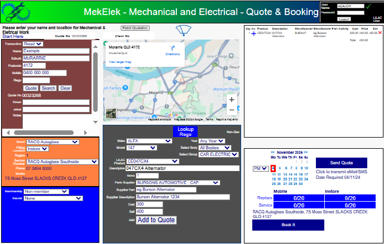The width and height of the screenshot is (384, 244).
Task: Click the Add to Quote button
Action: click(156, 220)
